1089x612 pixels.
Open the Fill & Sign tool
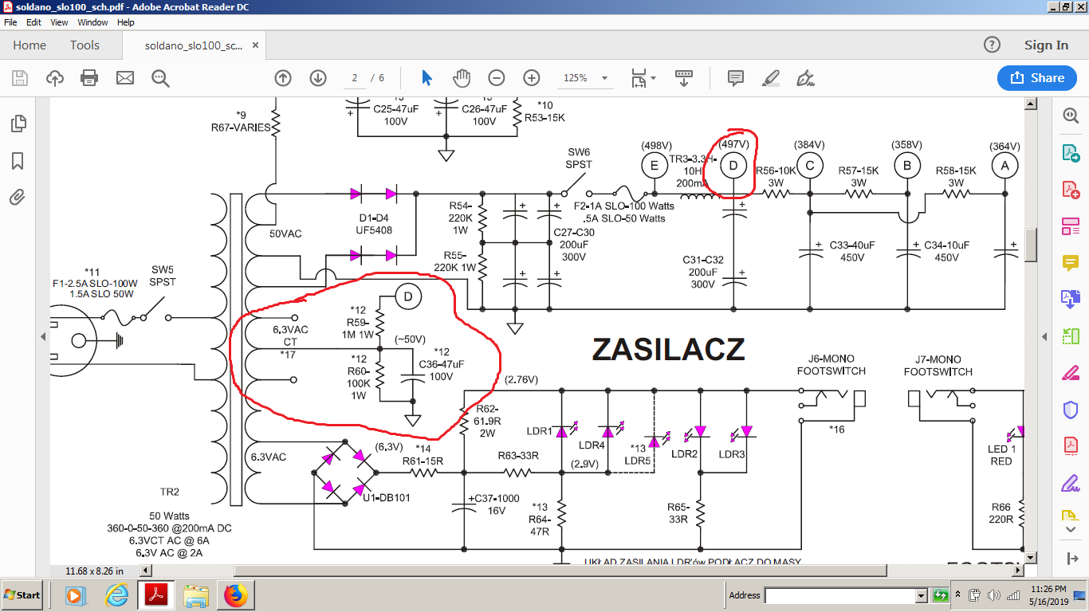click(1070, 483)
